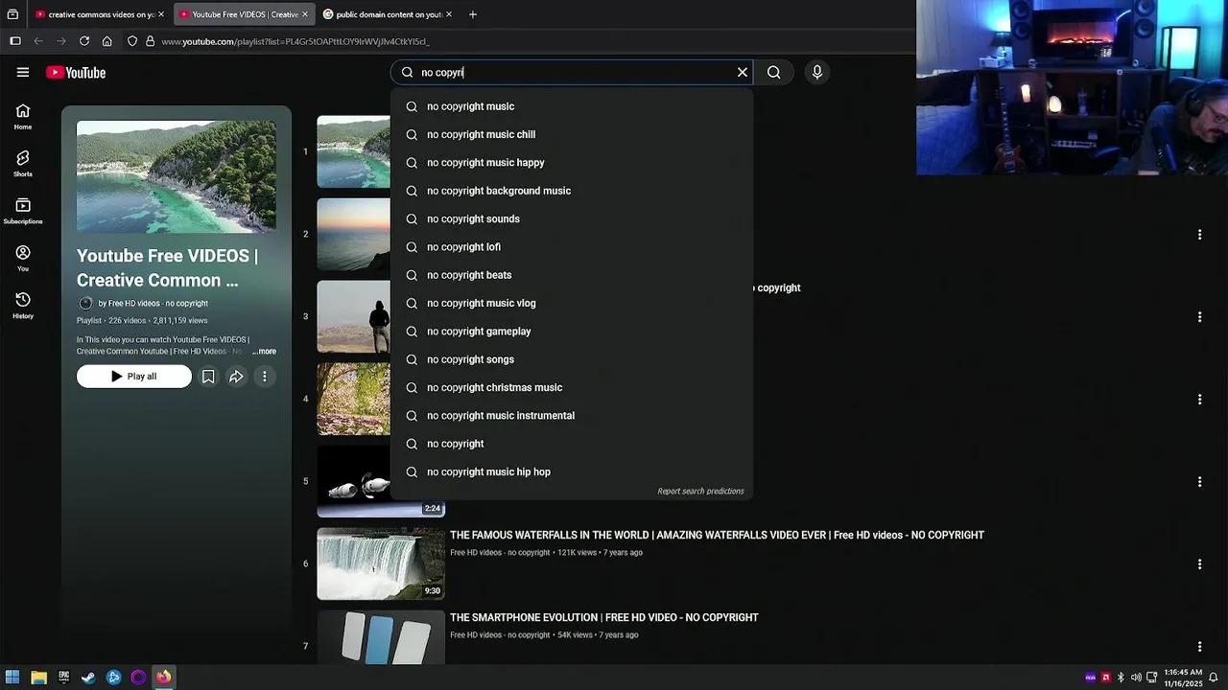Click Report search predictions
The height and width of the screenshot is (690, 1228).
(700, 492)
